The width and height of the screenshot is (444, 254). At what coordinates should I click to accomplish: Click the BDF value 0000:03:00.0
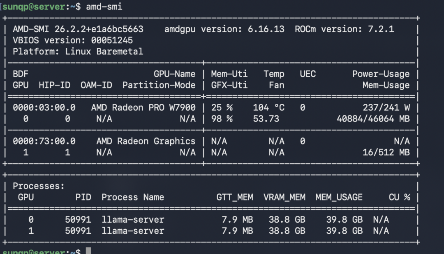[44, 108]
